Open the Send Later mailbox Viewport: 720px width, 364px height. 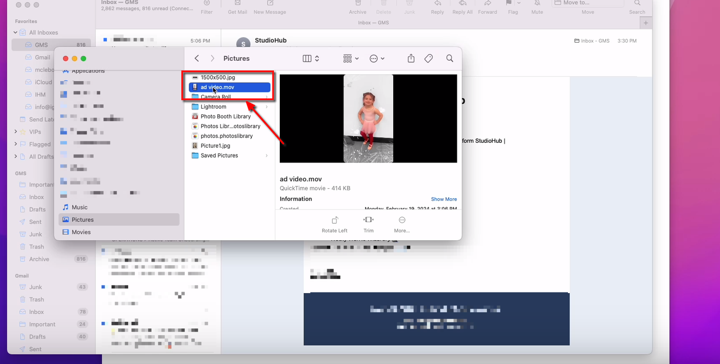tap(42, 119)
